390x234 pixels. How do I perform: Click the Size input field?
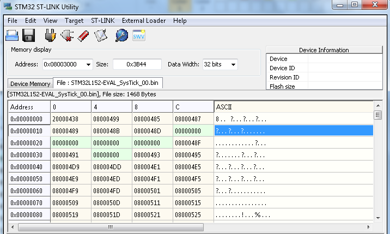pos(137,64)
